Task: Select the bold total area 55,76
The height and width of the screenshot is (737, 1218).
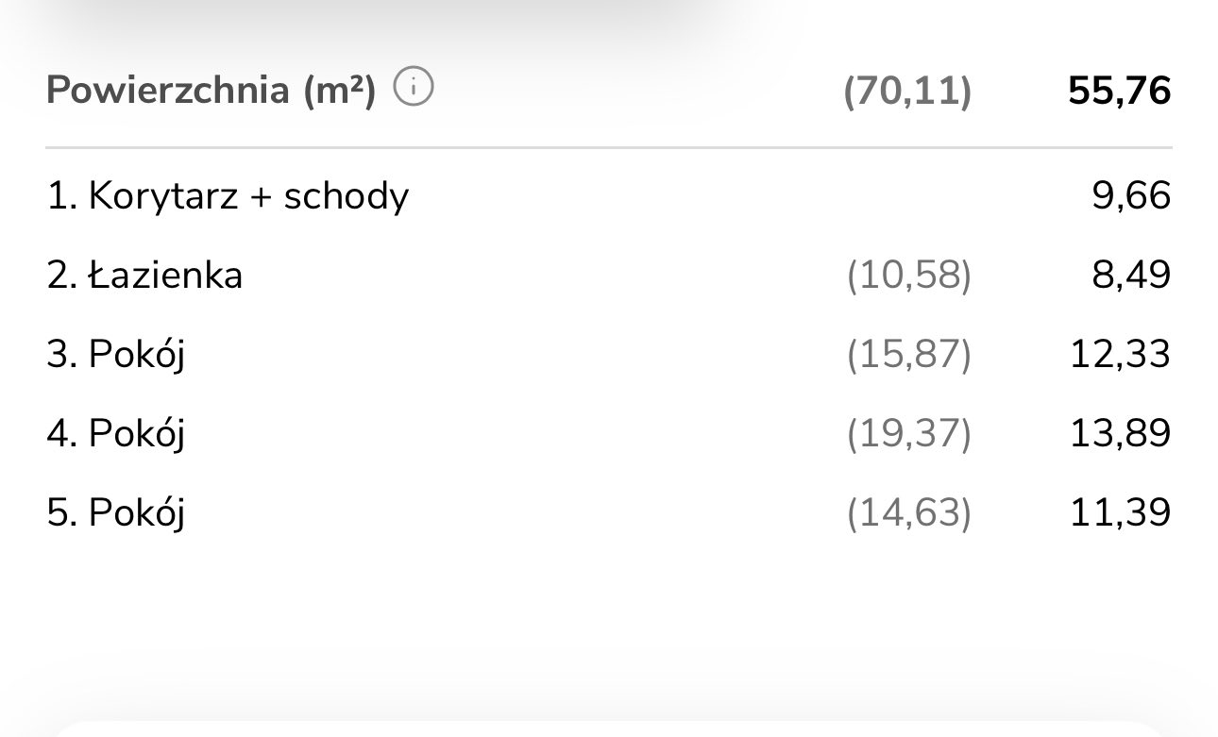Action: [x=1119, y=91]
